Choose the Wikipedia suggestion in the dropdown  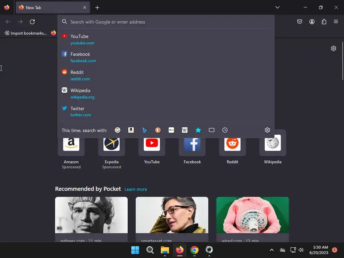coord(166,93)
